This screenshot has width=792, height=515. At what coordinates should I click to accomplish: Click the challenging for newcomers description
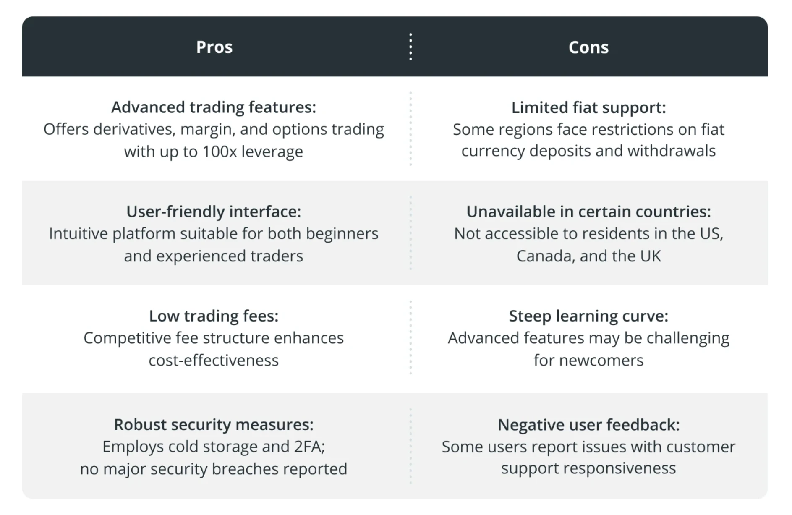click(x=588, y=349)
